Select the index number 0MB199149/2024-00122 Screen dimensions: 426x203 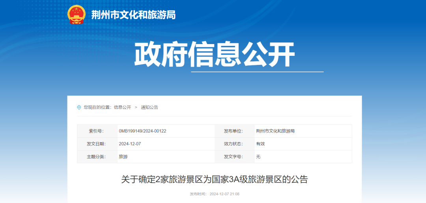click(142, 131)
